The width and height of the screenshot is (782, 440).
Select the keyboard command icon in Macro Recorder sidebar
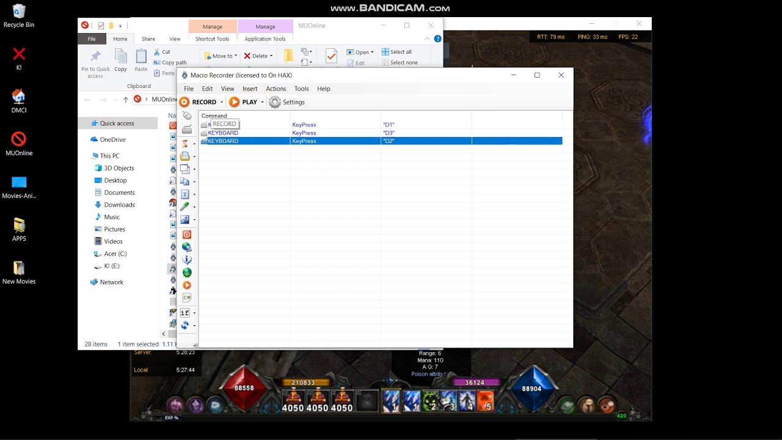tap(187, 130)
